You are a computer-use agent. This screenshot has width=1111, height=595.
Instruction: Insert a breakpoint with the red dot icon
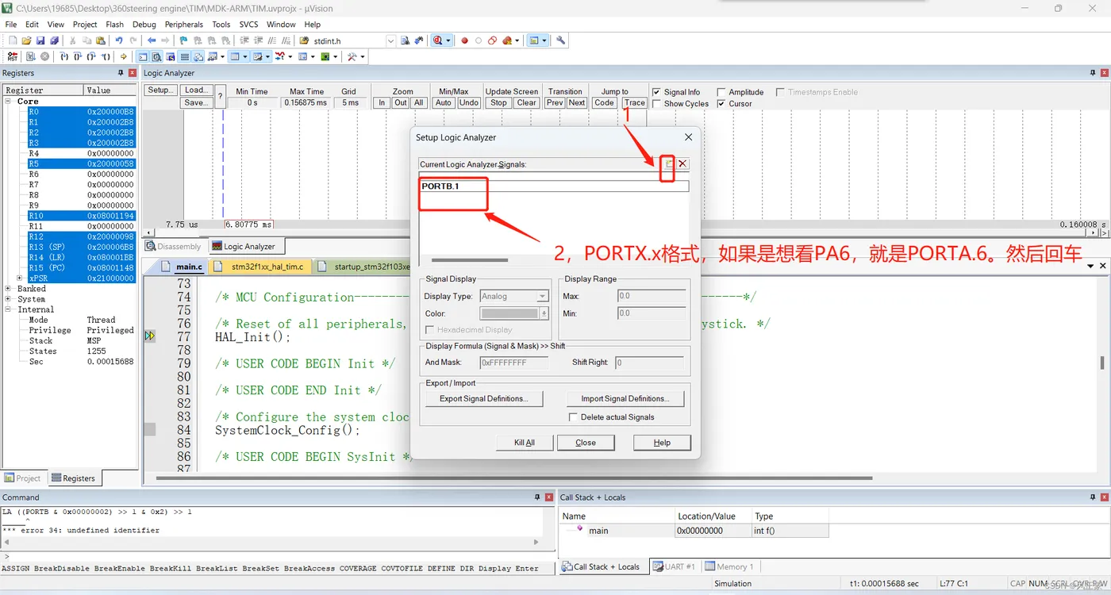click(x=464, y=40)
